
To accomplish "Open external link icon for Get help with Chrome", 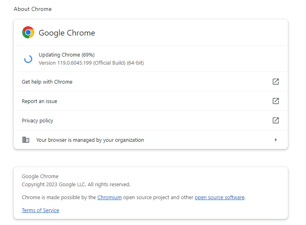I will click(275, 82).
